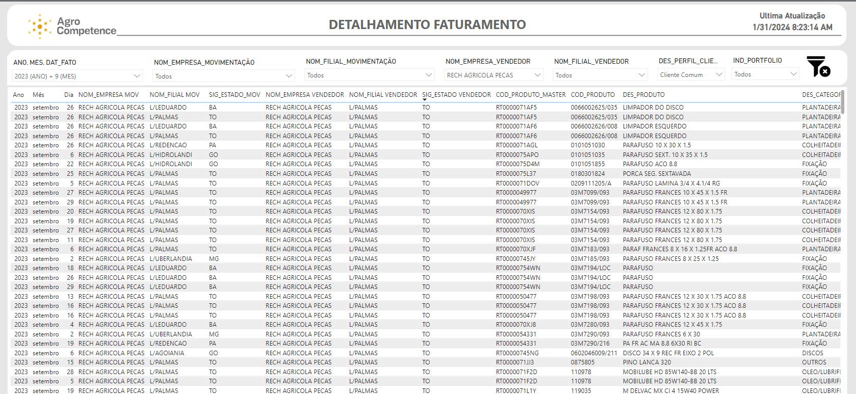
Task: Select cell PARAF FRANCES 8 X 16 X 1.25FR ACO 8.8
Action: 680,249
